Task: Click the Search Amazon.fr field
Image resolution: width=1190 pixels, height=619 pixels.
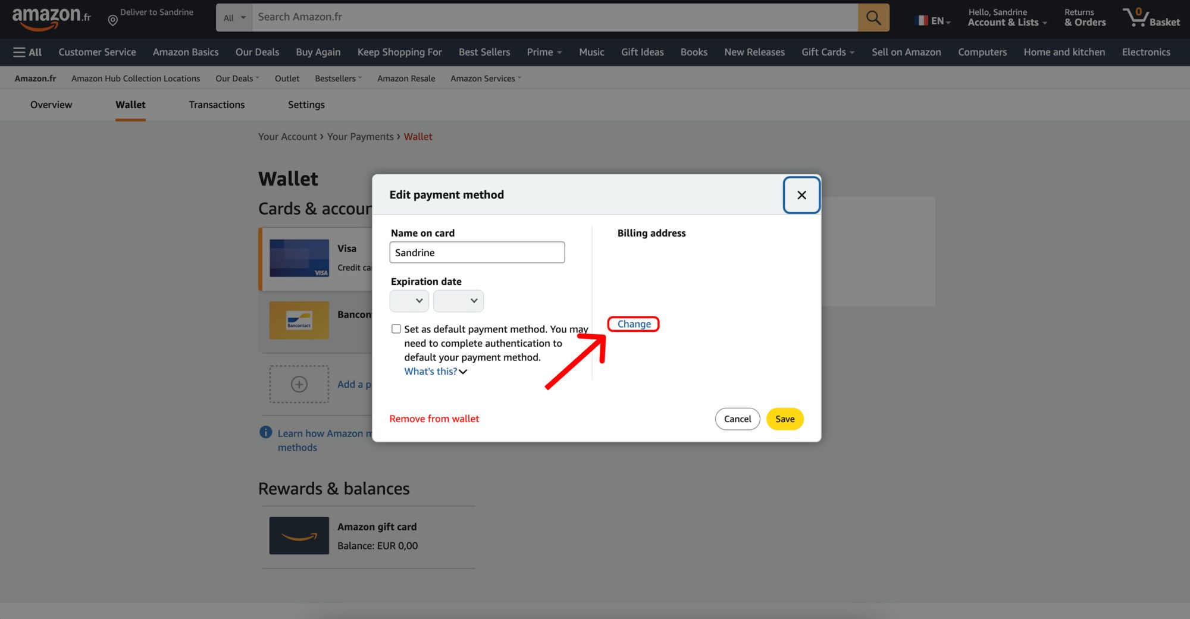Action: (555, 17)
